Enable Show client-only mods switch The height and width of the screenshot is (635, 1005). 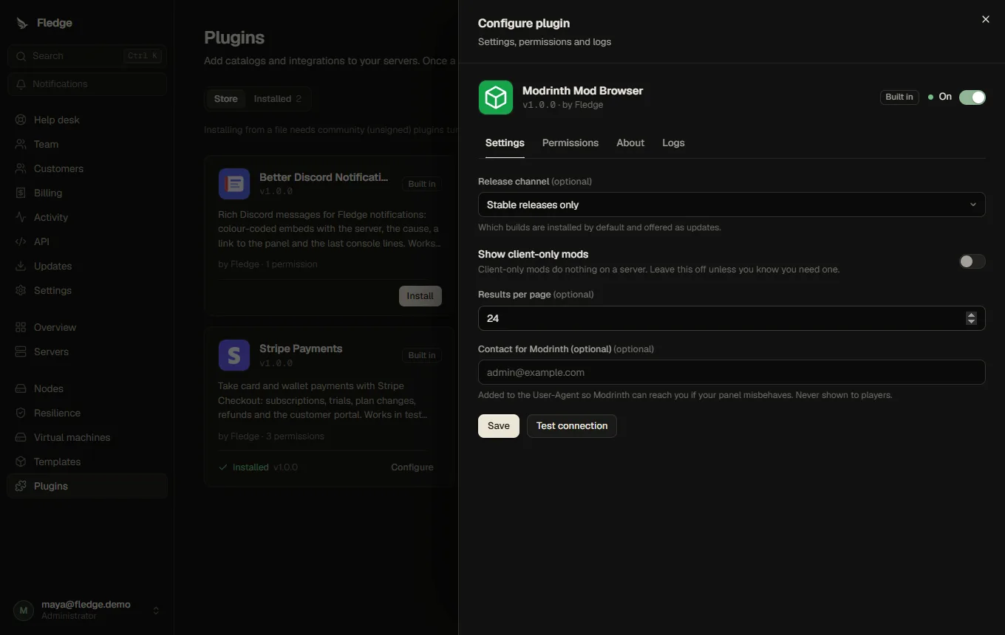[x=972, y=261]
